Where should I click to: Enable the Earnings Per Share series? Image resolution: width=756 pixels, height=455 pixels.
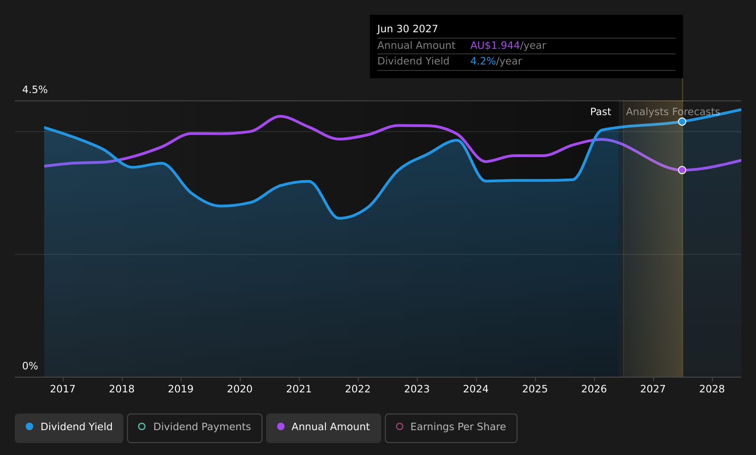451,428
